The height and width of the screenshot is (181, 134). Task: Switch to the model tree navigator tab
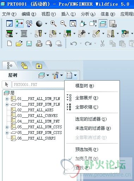click(10, 65)
